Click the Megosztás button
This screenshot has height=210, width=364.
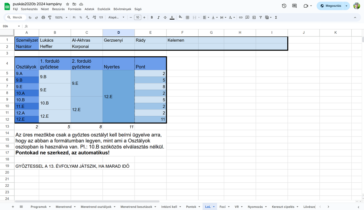(x=332, y=6)
